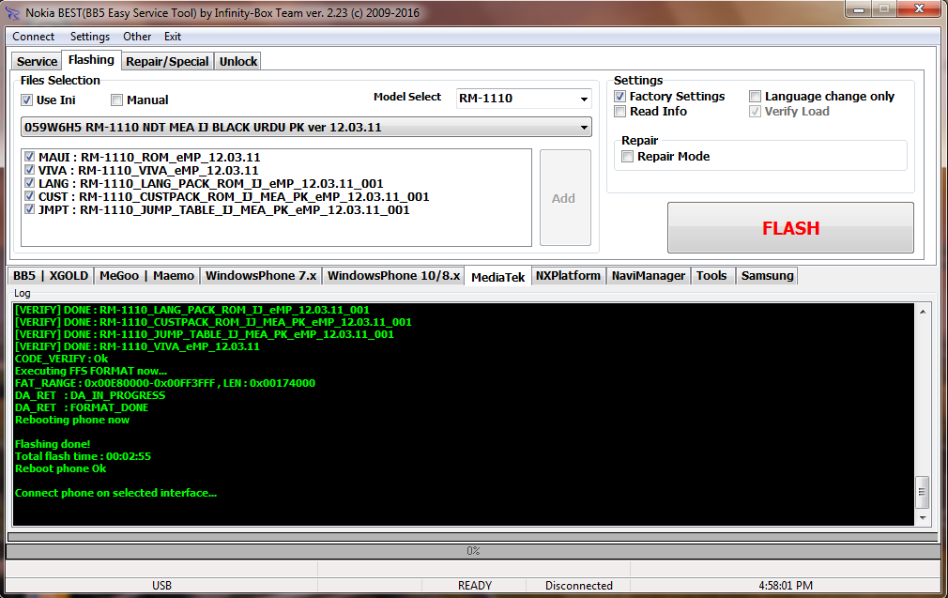Viewport: 948px width, 598px height.
Task: Click the READY status bar entry
Action: 475,585
